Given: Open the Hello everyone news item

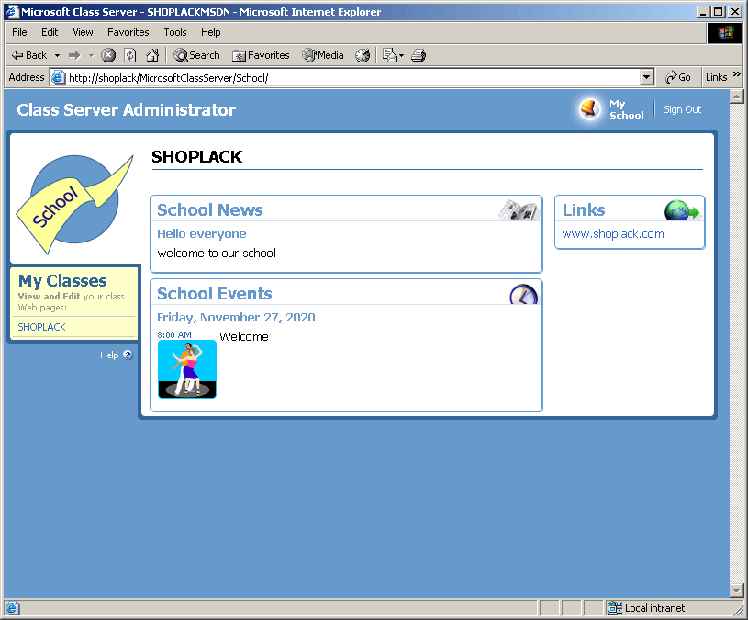Looking at the screenshot, I should [202, 234].
